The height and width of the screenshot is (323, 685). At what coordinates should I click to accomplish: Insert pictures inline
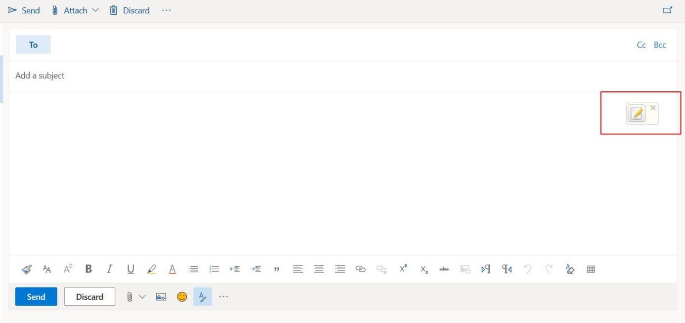[x=161, y=297]
